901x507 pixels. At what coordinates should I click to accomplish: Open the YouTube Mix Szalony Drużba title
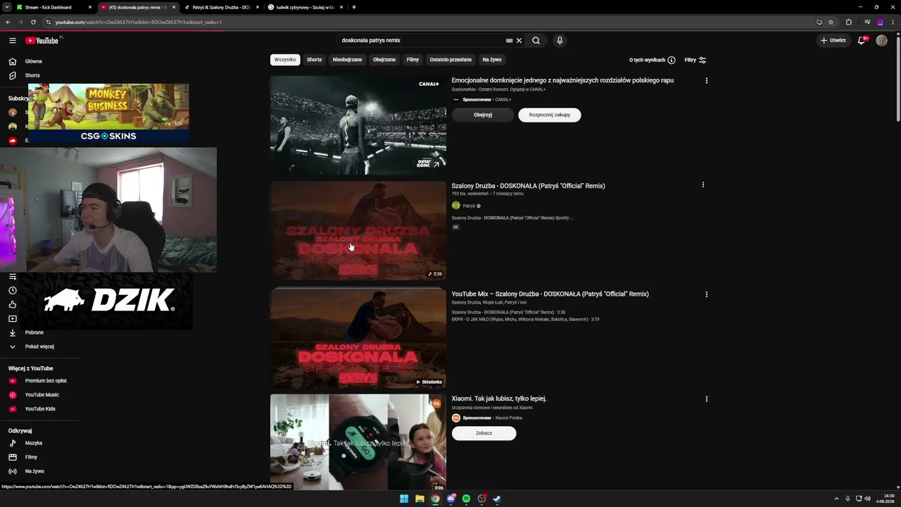click(x=550, y=294)
